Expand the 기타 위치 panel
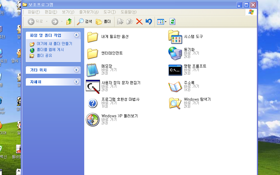280x175 pixels. tap(77, 70)
